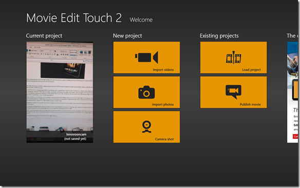Viewport: 300px width, 188px height.
Task: Click the Movie Edit Touch 2 title
Action: [74, 18]
